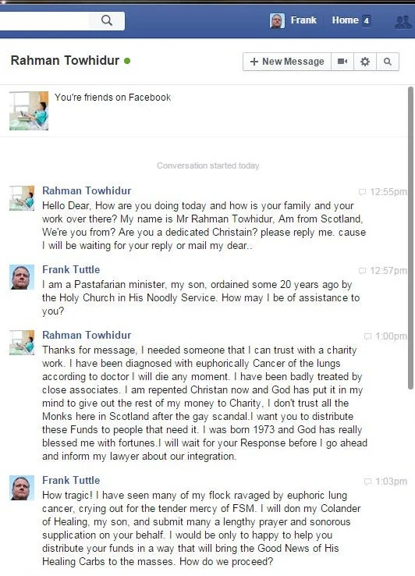Focus the Facebook search input field
Screen dimensions: 415x576
click(44, 20)
